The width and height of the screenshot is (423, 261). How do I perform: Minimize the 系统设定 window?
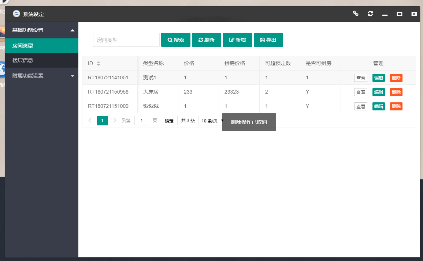click(x=385, y=15)
